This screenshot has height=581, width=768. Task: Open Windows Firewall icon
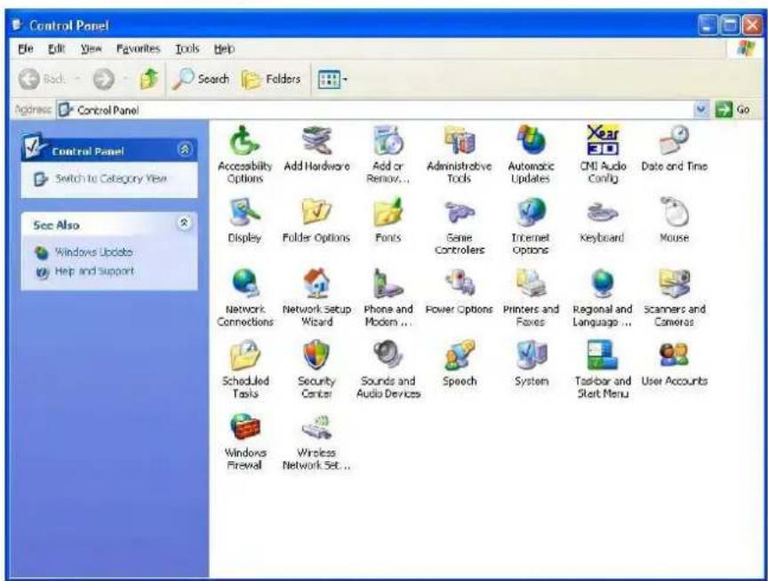click(x=245, y=441)
